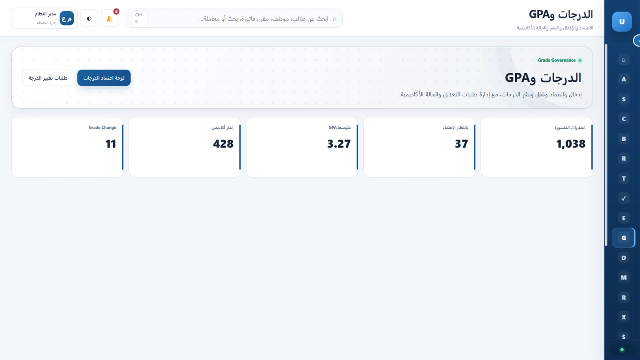This screenshot has width=640, height=360.
Task: Click the search magnifier icon
Action: [335, 19]
